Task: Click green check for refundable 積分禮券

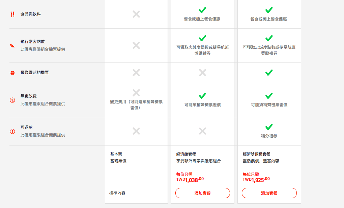Action: click(269, 127)
